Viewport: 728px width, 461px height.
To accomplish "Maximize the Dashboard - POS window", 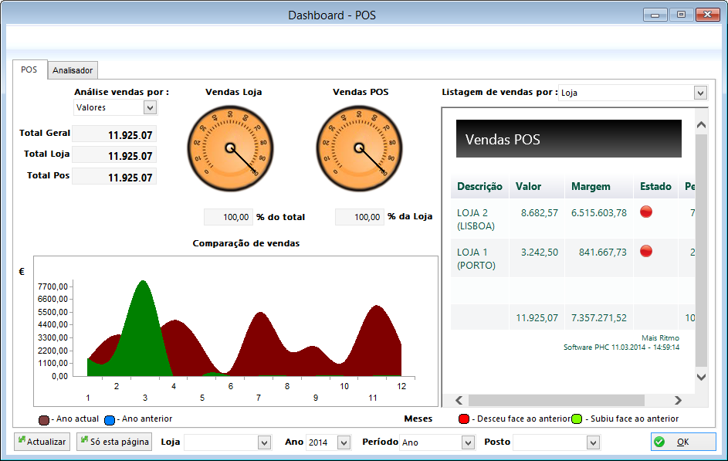I will (681, 15).
